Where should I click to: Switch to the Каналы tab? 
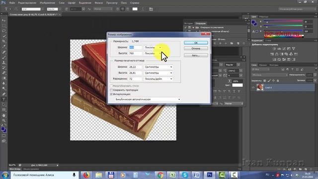tap(263, 65)
